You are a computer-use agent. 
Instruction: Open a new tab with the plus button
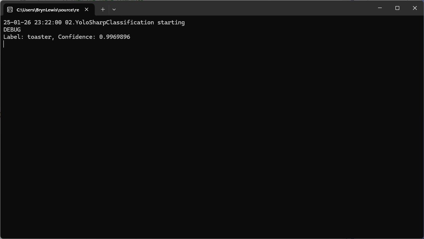[103, 9]
